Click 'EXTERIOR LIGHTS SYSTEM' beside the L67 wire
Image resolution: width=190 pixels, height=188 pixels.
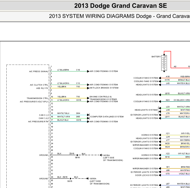click(144, 185)
